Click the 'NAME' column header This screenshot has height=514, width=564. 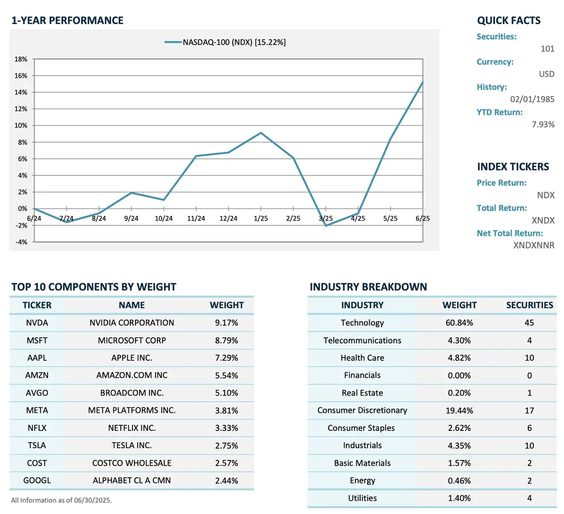[x=132, y=305]
